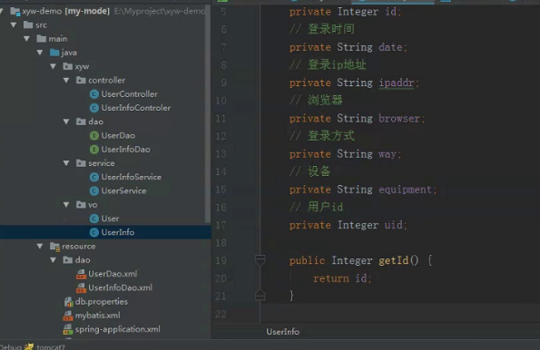Collapse the xyw package arrow
The width and height of the screenshot is (540, 350).
[53, 66]
